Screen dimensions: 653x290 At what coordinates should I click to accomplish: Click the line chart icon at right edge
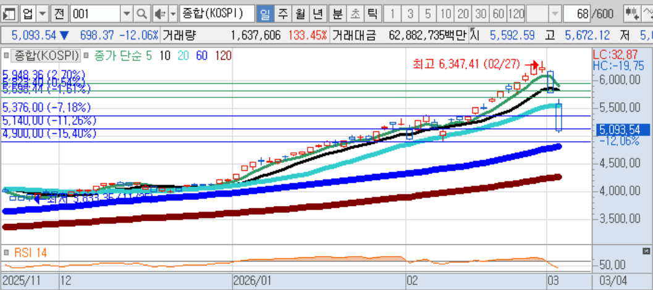point(647,14)
